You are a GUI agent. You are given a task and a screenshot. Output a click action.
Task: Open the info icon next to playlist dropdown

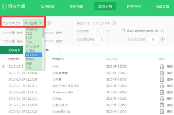pyautogui.click(x=49, y=23)
